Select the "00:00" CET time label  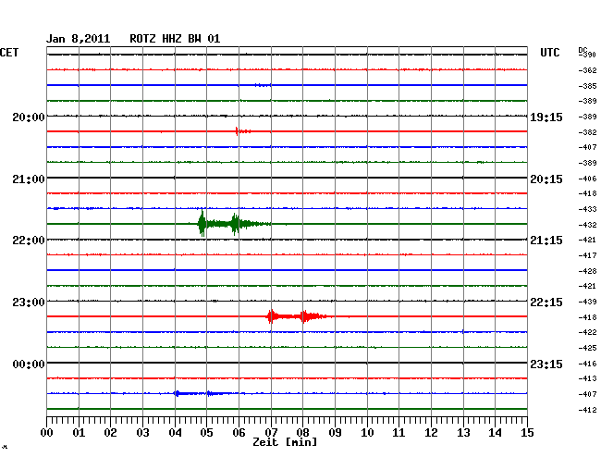coord(29,364)
